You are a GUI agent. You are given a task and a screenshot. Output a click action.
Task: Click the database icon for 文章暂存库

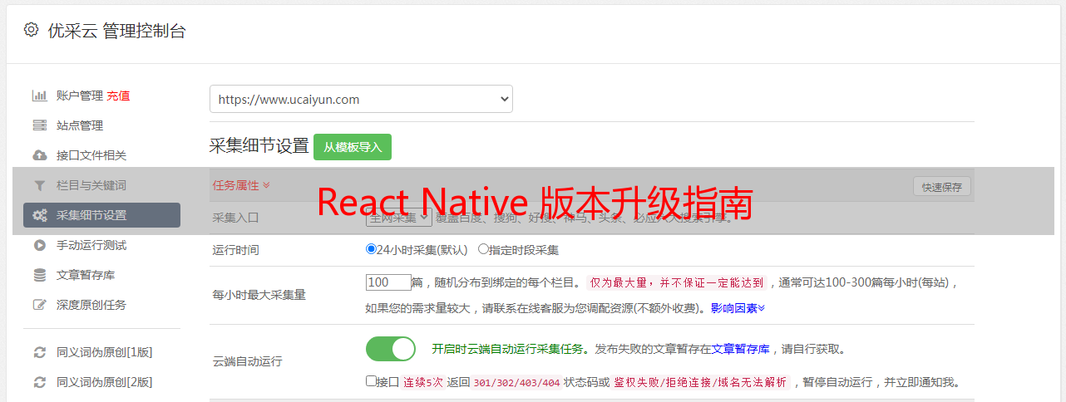[39, 275]
